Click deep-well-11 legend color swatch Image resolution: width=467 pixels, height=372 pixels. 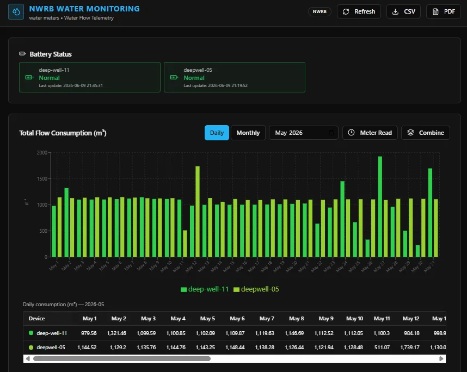click(x=183, y=289)
